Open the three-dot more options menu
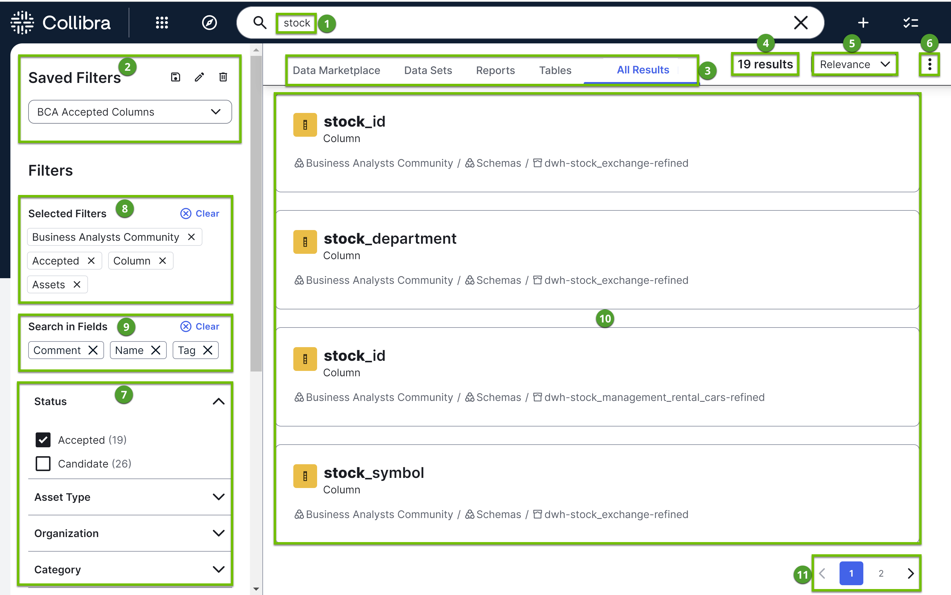Viewport: 951px width, 595px height. pyautogui.click(x=929, y=64)
